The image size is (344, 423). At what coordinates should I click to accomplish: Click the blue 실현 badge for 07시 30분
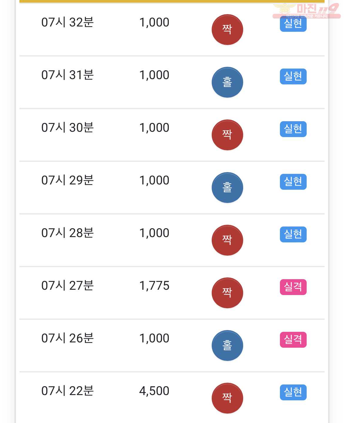[x=293, y=129]
